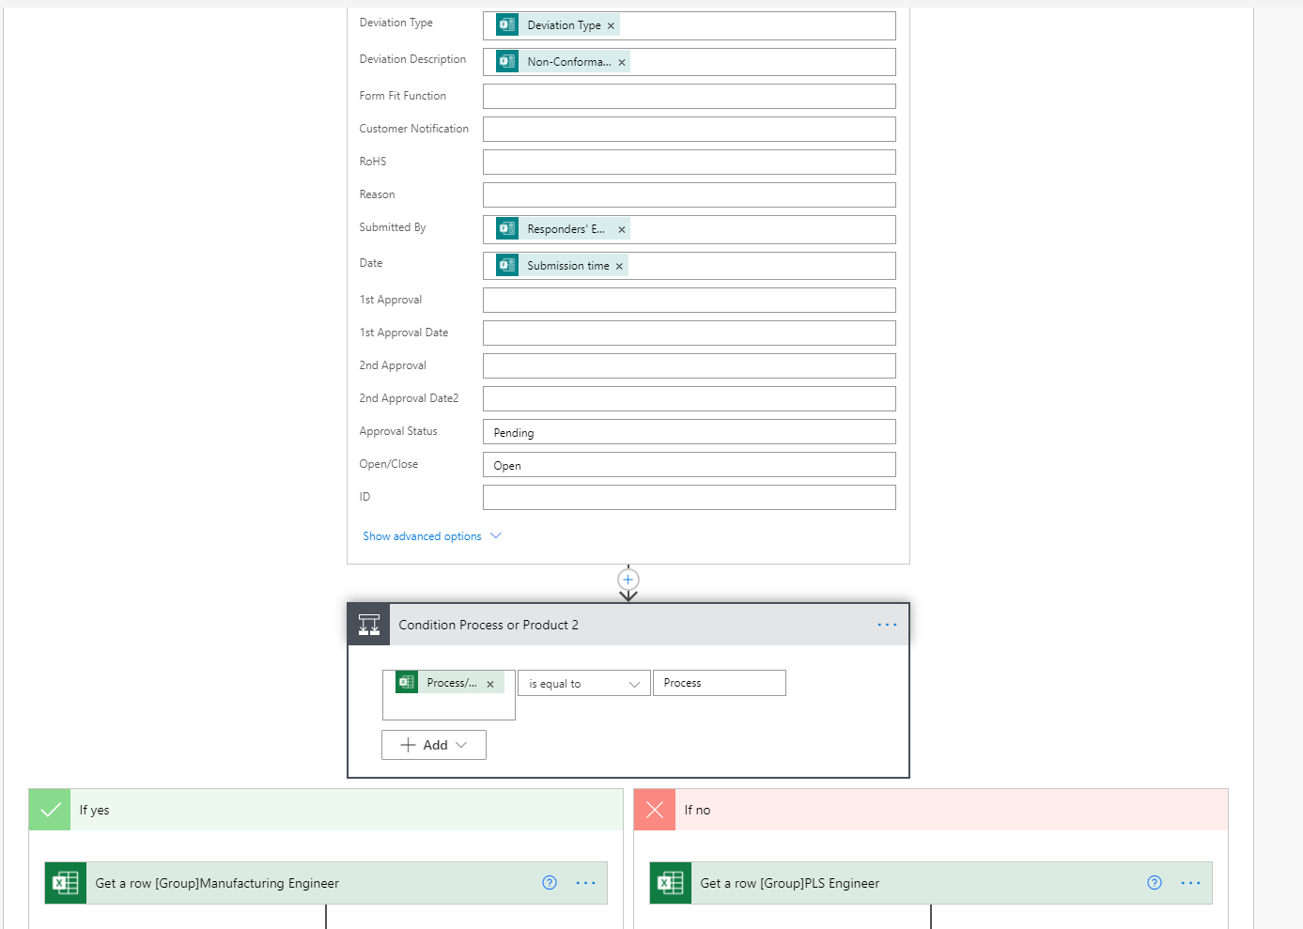The width and height of the screenshot is (1303, 929).
Task: Insert a new step via the plus circle
Action: click(x=628, y=580)
